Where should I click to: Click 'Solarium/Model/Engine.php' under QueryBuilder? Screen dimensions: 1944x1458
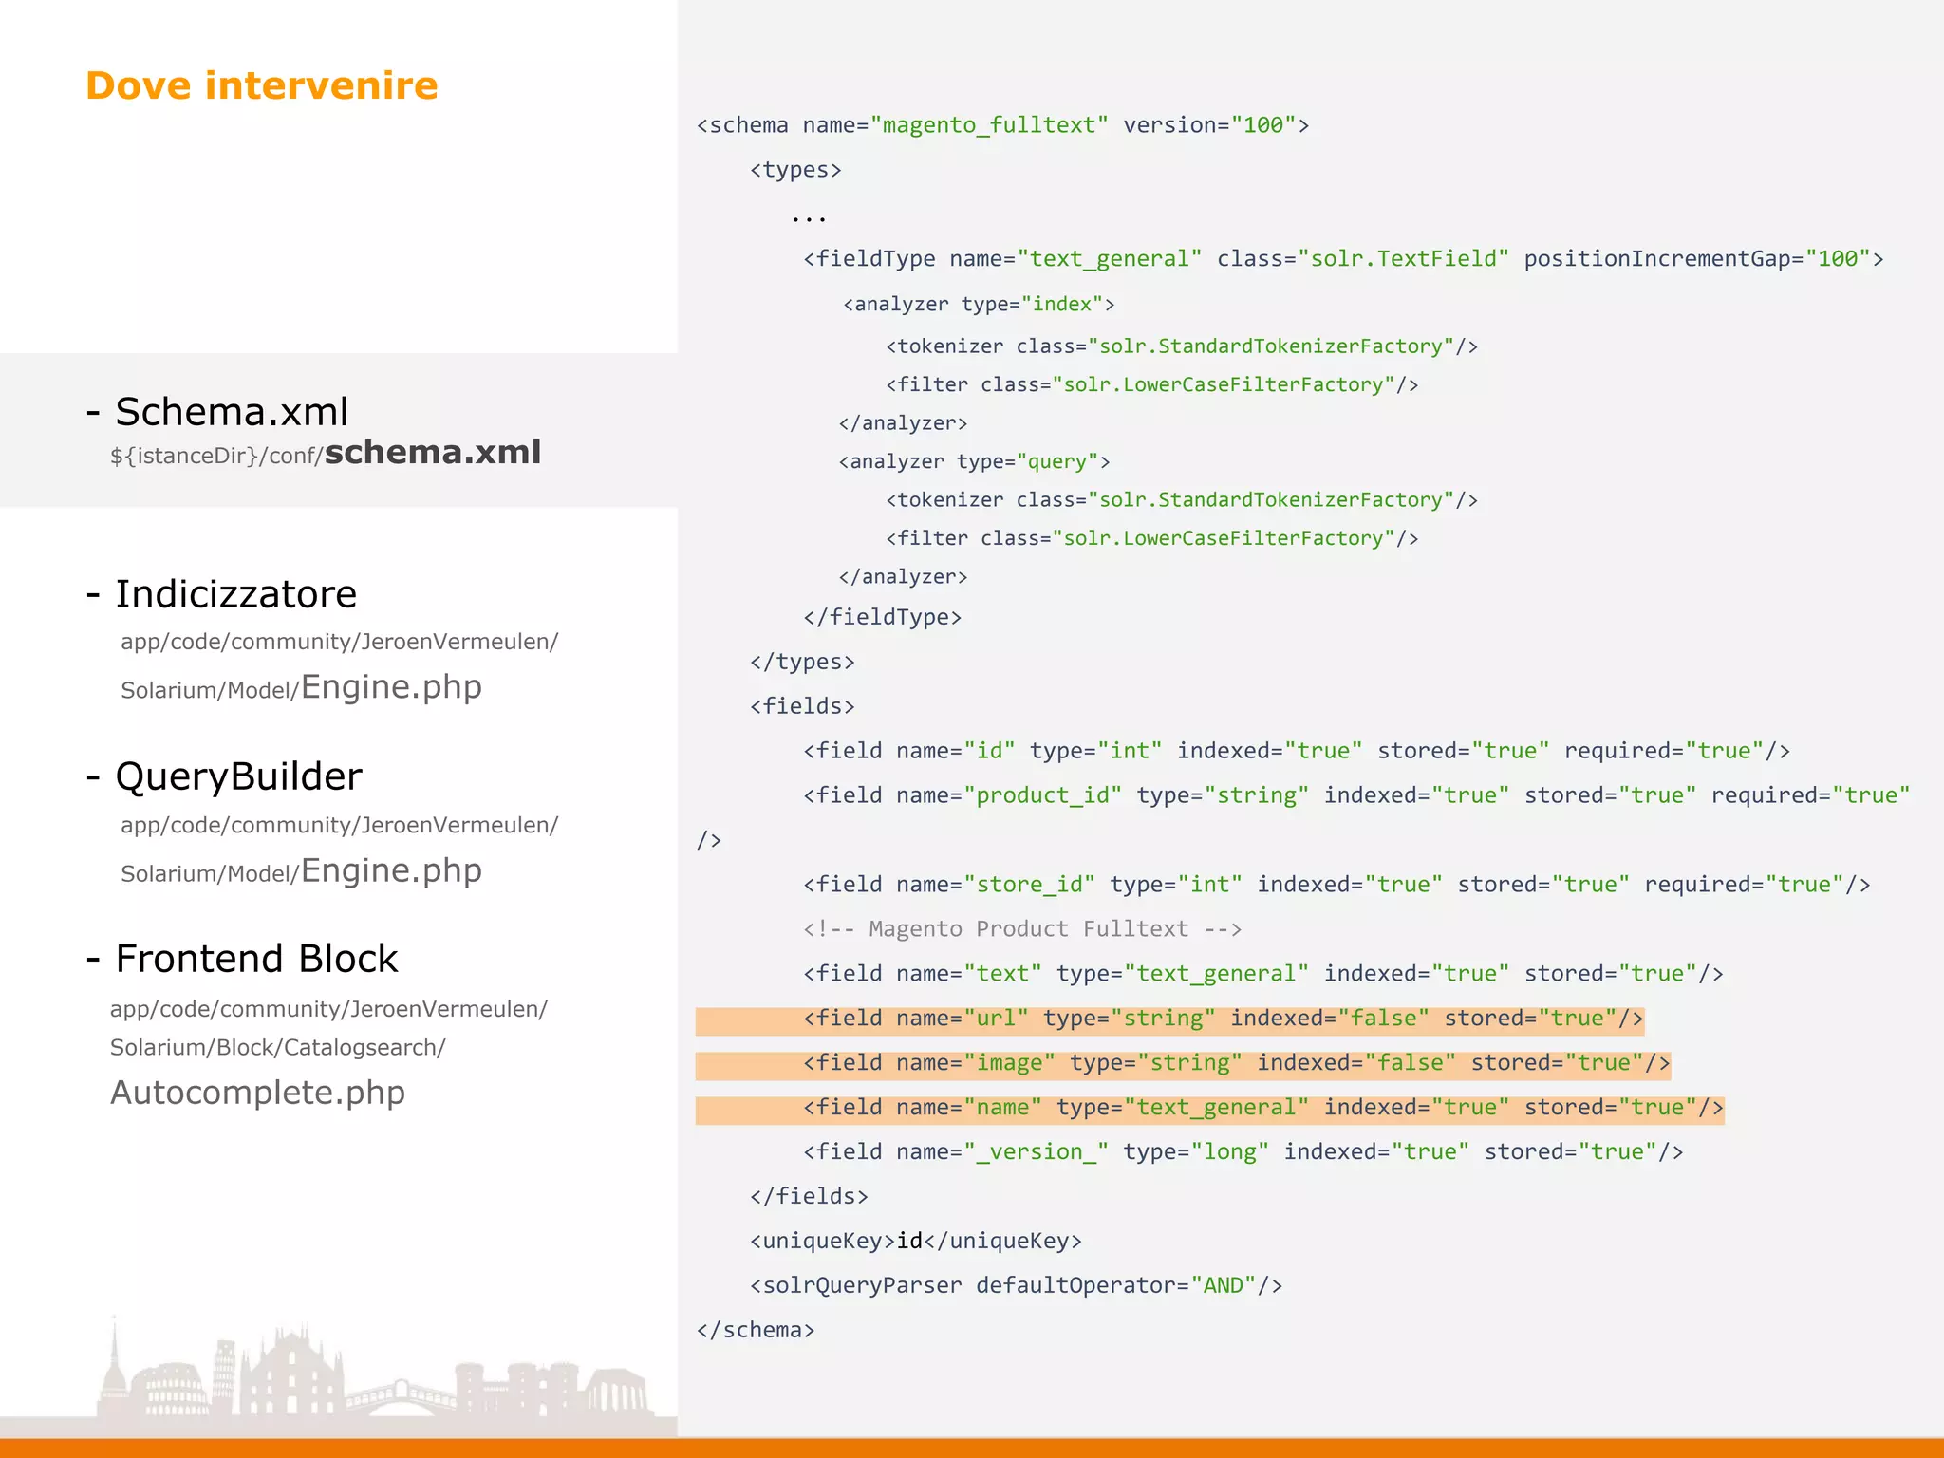[301, 869]
